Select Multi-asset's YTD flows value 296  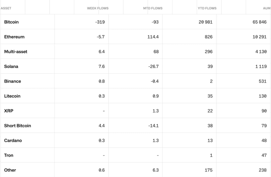tap(208, 52)
